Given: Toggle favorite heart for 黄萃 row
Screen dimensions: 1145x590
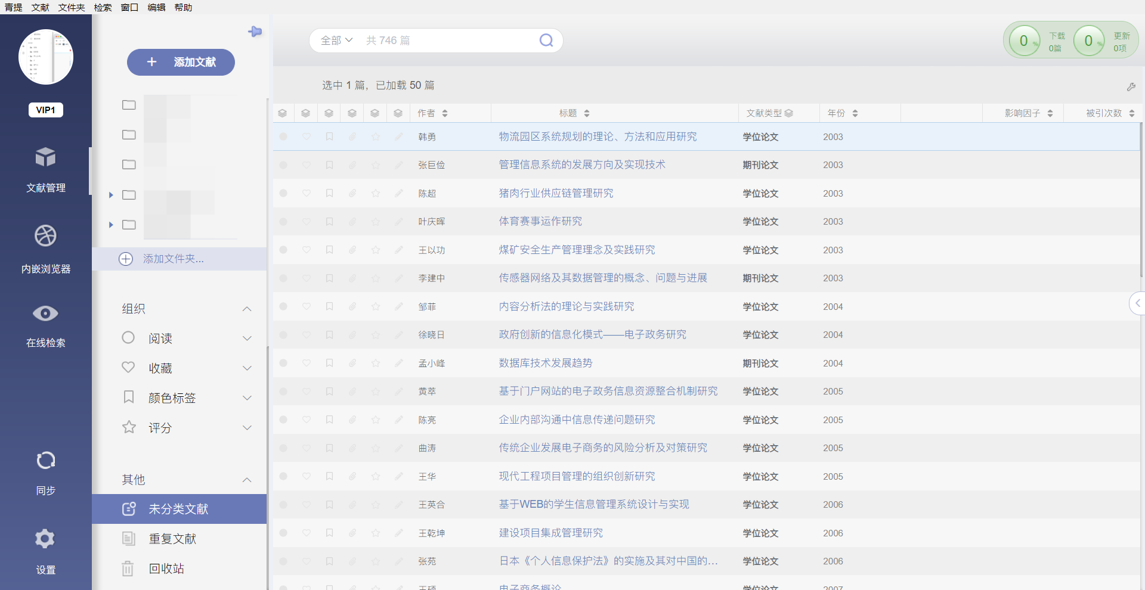Looking at the screenshot, I should coord(307,392).
